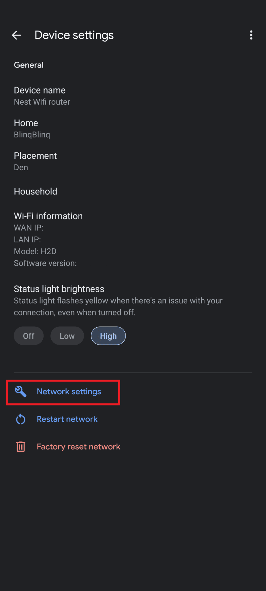The image size is (266, 591).
Task: Open the Placement setting labeled Den
Action: click(x=35, y=161)
